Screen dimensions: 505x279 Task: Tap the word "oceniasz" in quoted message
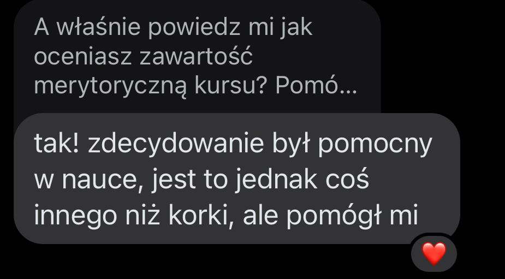point(83,57)
